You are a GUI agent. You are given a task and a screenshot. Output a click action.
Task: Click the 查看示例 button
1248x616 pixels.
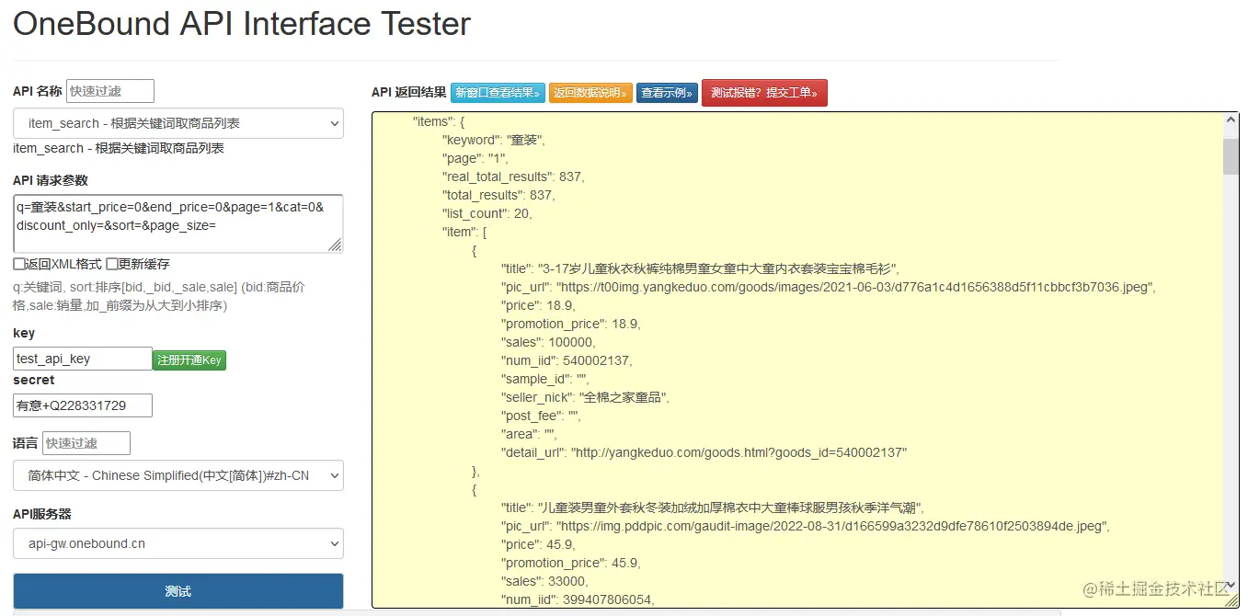click(667, 93)
